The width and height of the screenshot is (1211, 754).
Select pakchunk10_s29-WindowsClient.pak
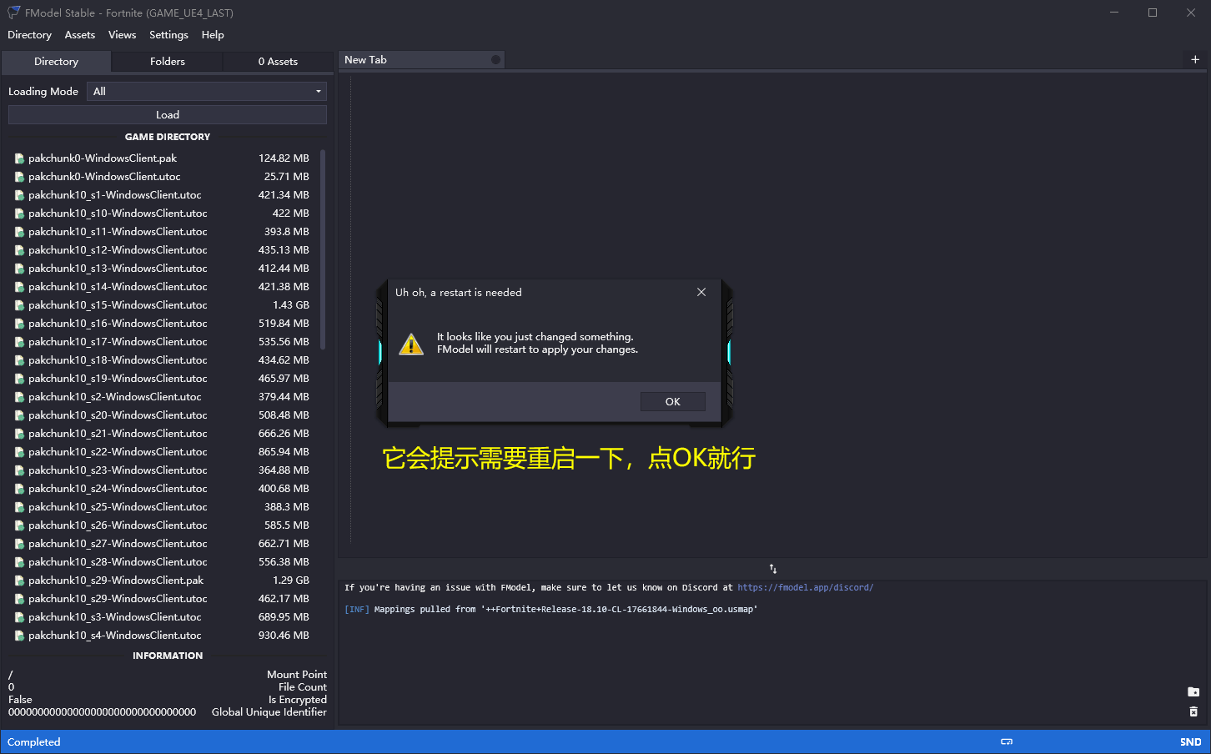click(x=162, y=581)
